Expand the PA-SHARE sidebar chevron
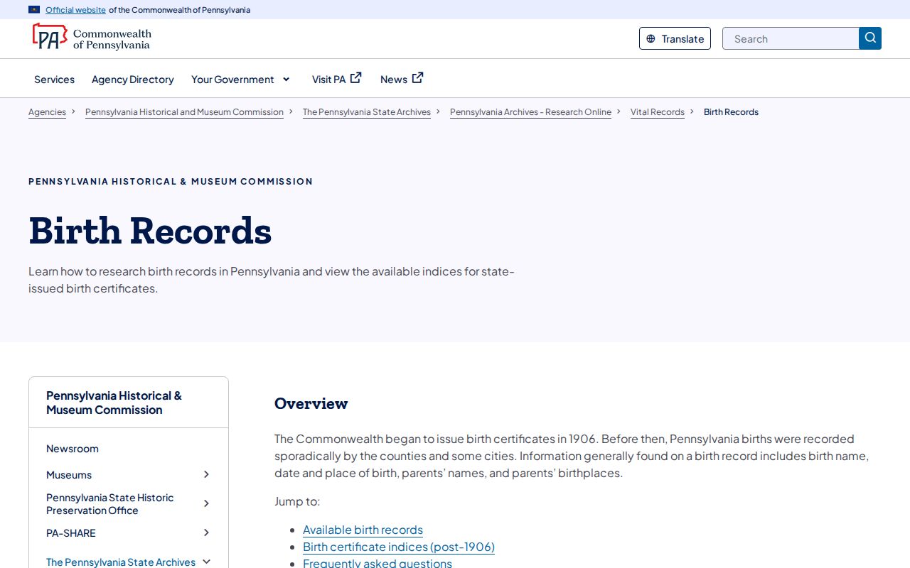The height and width of the screenshot is (568, 910). pyautogui.click(x=206, y=532)
